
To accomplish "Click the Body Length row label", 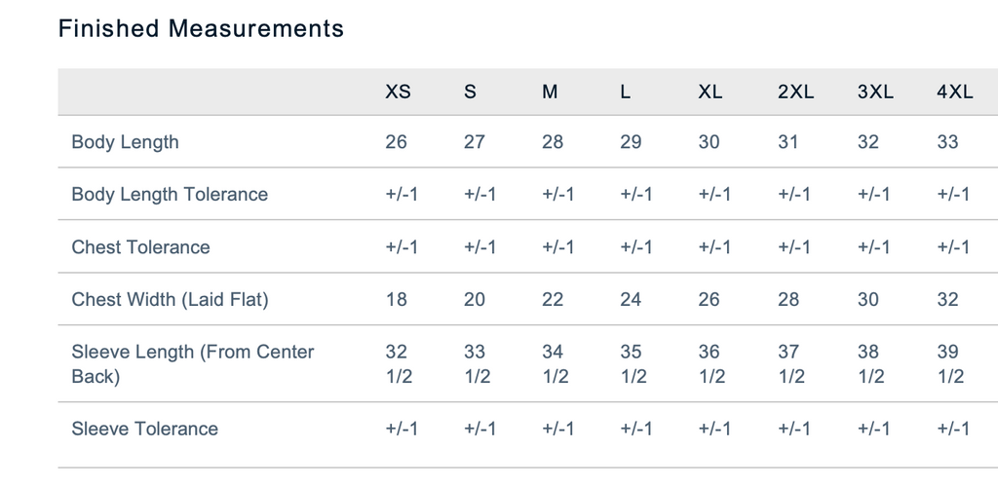I will click(125, 142).
